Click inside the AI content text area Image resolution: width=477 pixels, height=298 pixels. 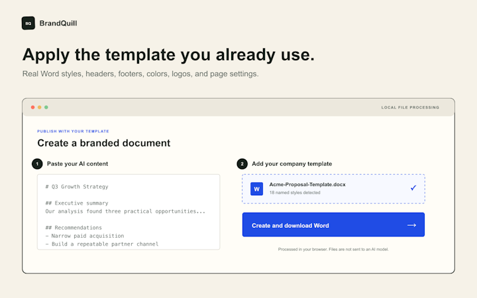(129, 212)
